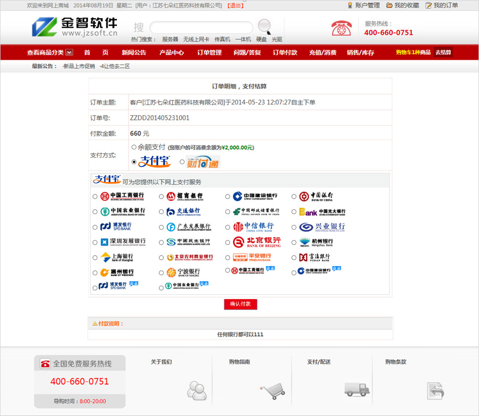The image size is (479, 416).
Task: Open the 订单管理 navigation item
Action: (x=209, y=53)
